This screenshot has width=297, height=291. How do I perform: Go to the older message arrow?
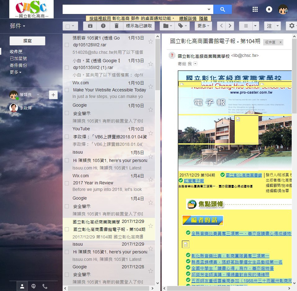[x=230, y=26]
